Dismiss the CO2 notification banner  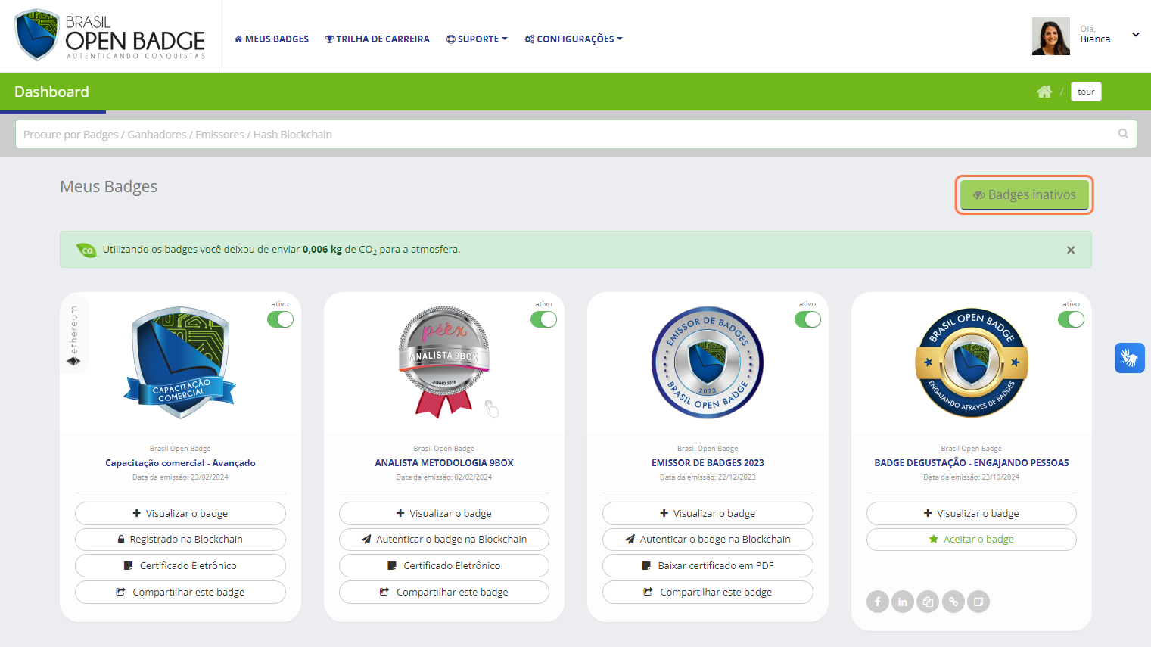(1071, 250)
